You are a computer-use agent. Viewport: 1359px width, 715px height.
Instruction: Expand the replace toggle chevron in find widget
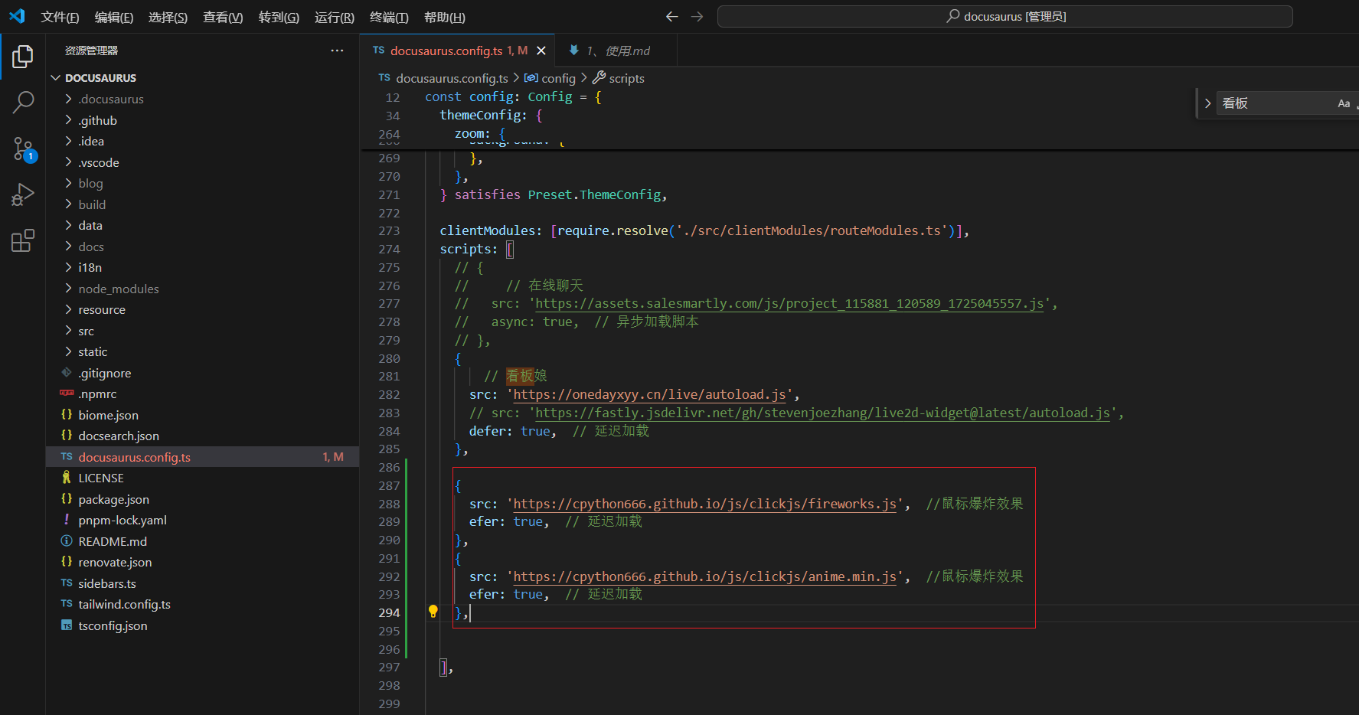pos(1207,103)
